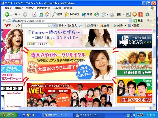Switch to 話題のキーワード taskbar window
Image resolution: width=158 pixels, height=118 pixels.
point(57,115)
